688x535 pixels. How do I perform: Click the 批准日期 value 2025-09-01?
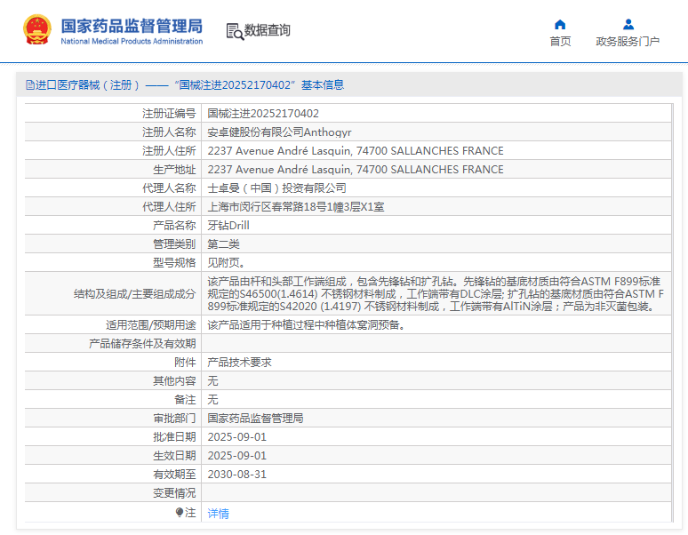(x=236, y=436)
